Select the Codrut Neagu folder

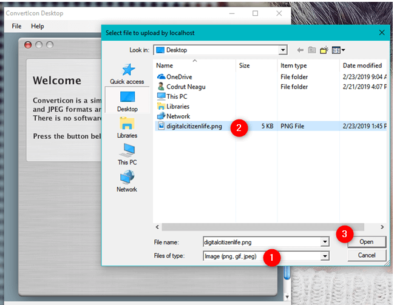point(185,87)
